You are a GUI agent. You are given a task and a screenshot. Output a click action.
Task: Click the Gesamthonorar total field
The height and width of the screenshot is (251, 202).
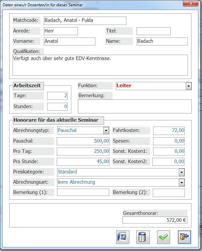pyautogui.click(x=154, y=220)
